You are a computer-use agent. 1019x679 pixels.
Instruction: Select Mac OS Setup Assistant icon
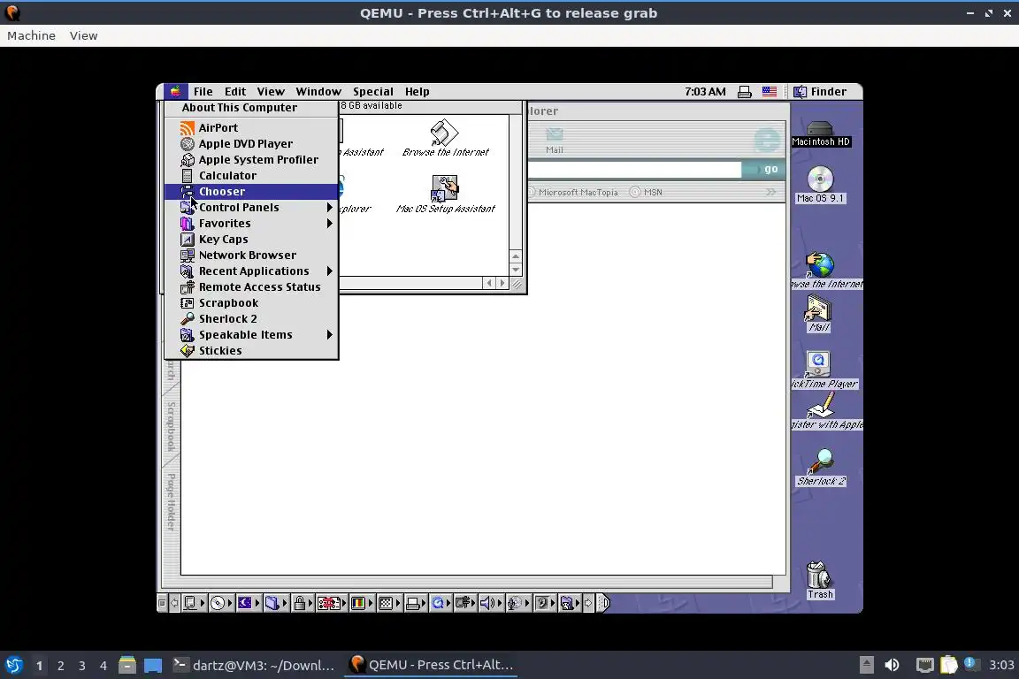pos(445,195)
